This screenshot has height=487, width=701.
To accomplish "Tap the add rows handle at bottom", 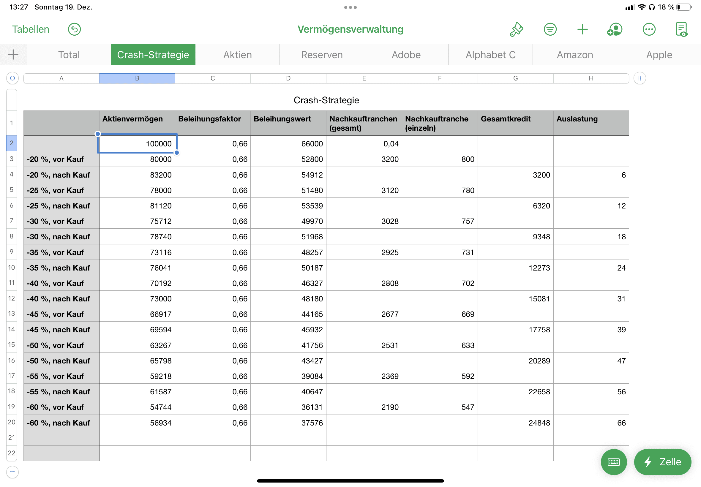I will (12, 472).
